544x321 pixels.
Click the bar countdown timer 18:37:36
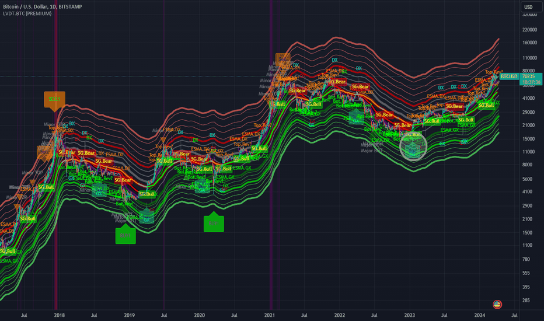click(x=531, y=82)
